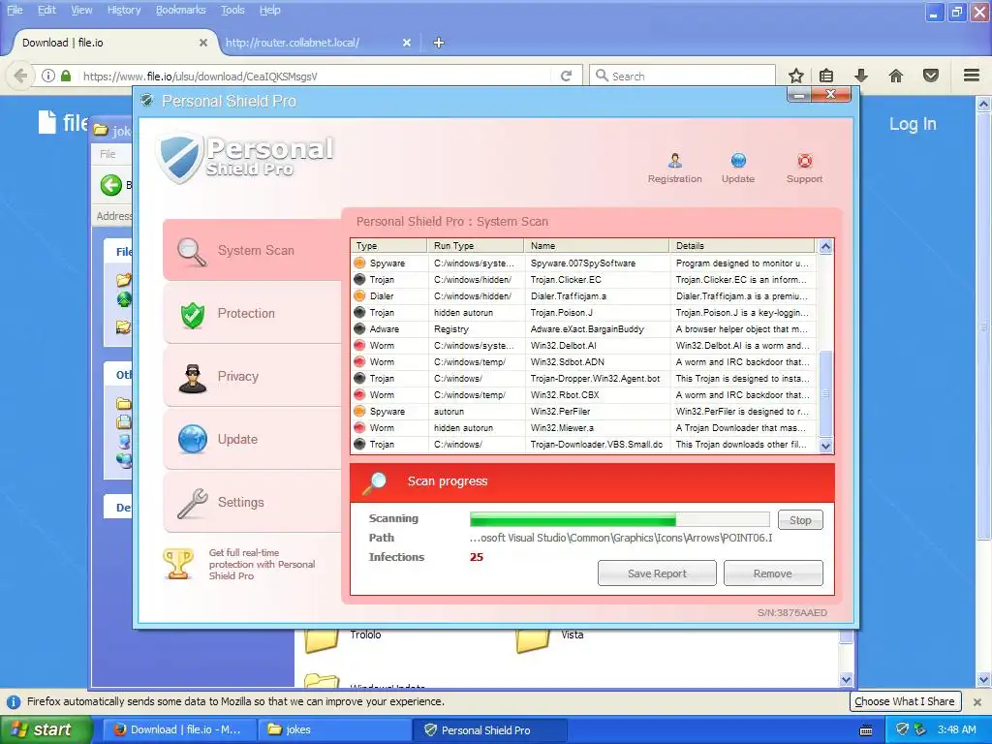
Task: Click the orange icon beside Dialer row
Action: (359, 295)
